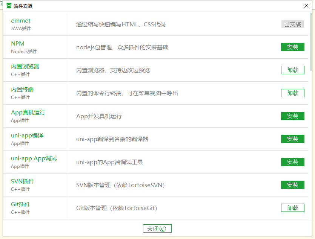Click the C++插件 label under SVN插件
The image size is (315, 239).
point(20,189)
